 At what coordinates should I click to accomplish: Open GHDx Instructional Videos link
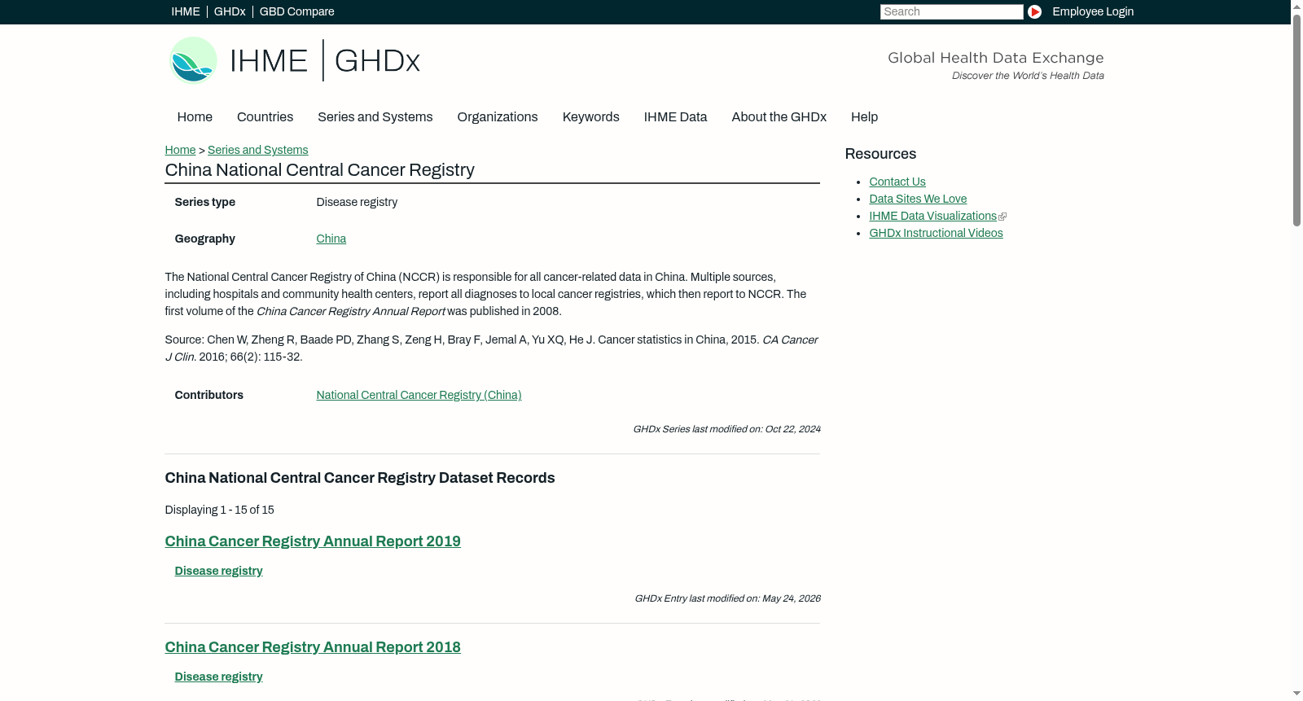coord(937,233)
